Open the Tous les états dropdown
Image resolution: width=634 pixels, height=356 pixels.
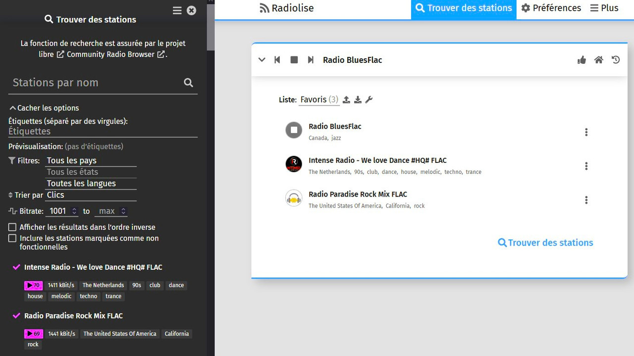(91, 172)
